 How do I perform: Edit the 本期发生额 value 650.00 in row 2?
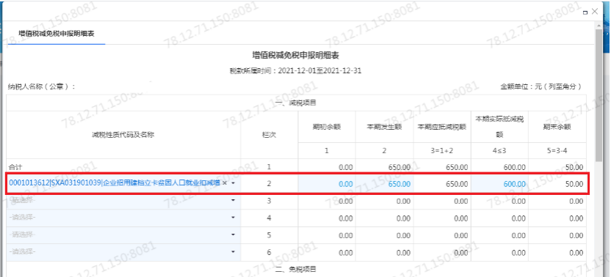coord(384,184)
